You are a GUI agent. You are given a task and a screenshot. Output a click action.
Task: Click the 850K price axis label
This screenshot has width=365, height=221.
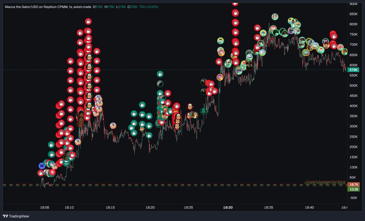pos(353,14)
